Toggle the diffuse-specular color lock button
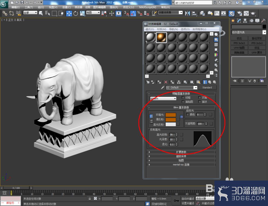Image resolution: width=268 pixels, height=206 pixels. click(x=151, y=121)
